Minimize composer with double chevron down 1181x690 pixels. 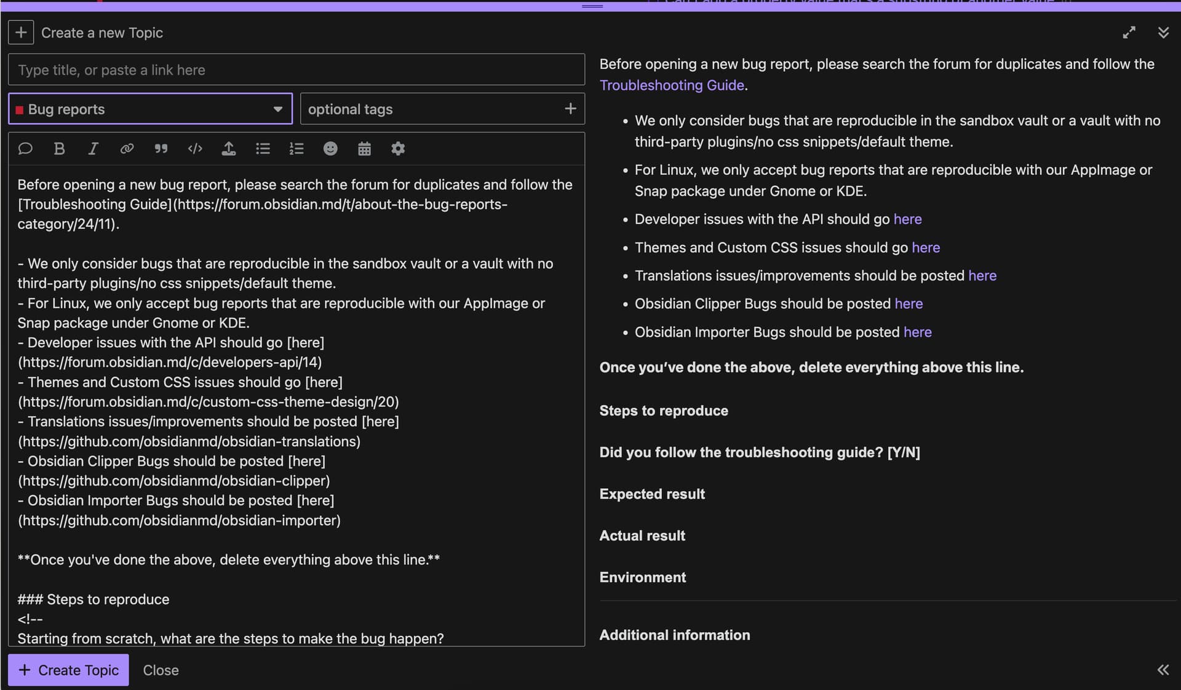1163,33
